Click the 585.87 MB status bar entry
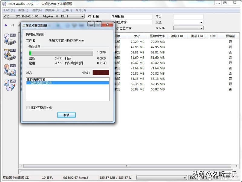The height and width of the screenshot is (182, 242). pos(115,178)
